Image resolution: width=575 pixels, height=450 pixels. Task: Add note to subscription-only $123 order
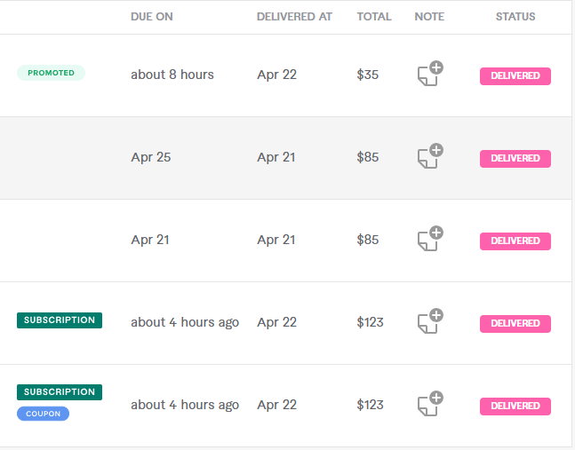pos(430,321)
